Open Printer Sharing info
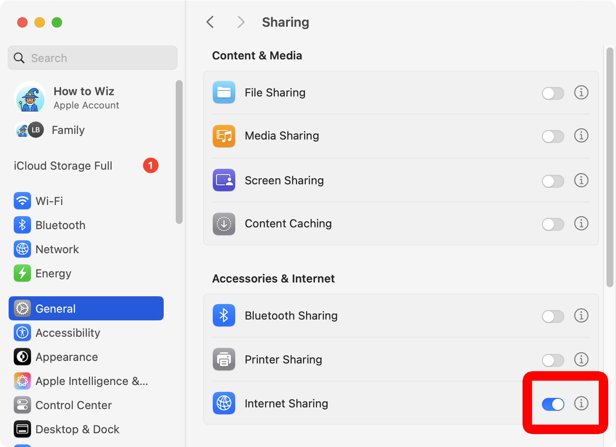This screenshot has height=447, width=616. point(581,359)
